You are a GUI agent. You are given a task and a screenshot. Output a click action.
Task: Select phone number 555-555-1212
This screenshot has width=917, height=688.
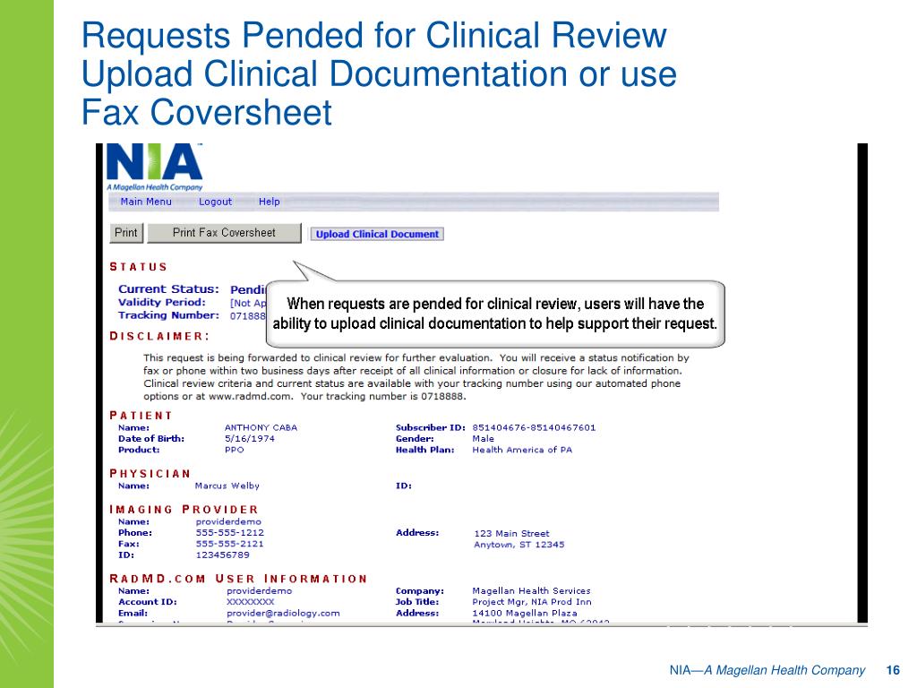point(230,533)
